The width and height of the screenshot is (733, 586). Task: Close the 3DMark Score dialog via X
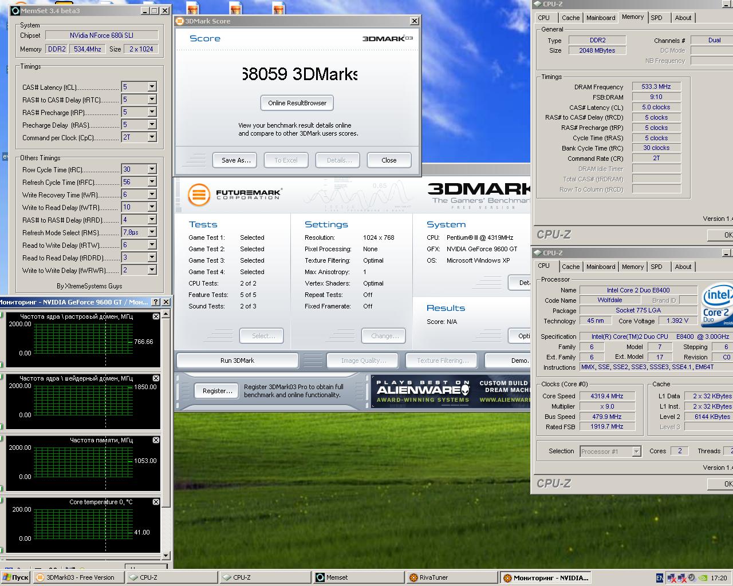tap(415, 21)
